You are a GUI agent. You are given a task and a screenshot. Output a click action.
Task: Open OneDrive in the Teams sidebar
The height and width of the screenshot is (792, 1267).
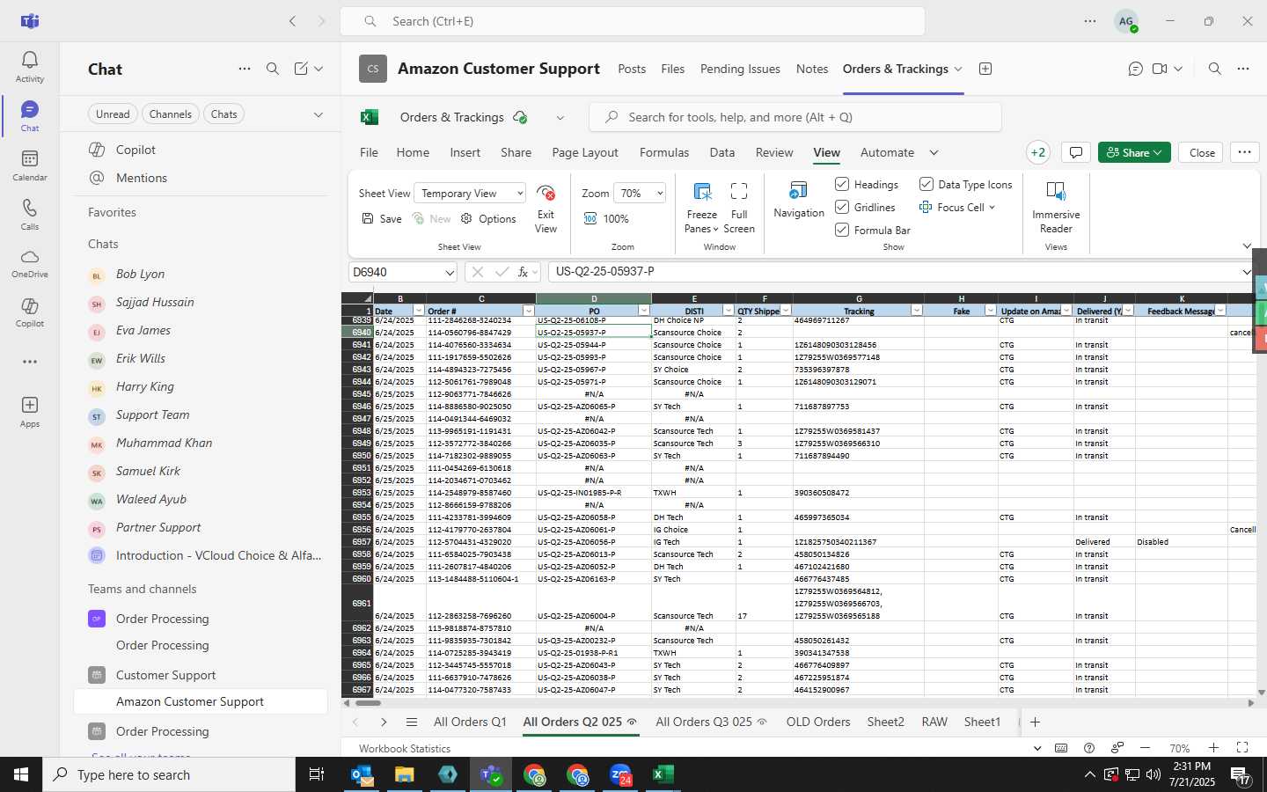pos(29,264)
